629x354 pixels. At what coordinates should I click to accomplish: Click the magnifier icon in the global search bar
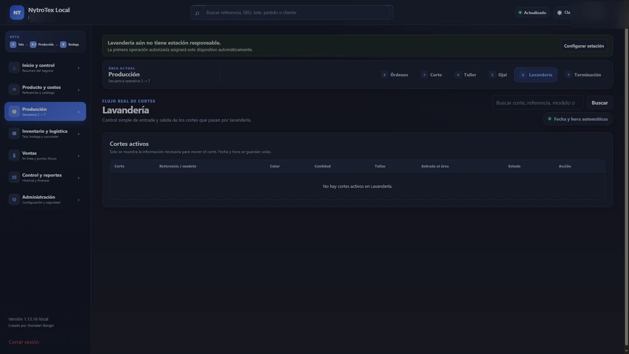(x=197, y=13)
